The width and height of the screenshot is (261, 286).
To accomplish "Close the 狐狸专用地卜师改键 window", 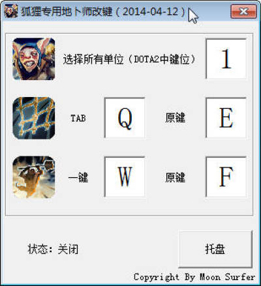I will (243, 11).
